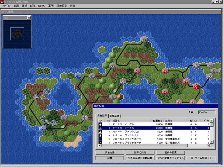Click the helicopter icon for unit No. 5

[x=101, y=139]
